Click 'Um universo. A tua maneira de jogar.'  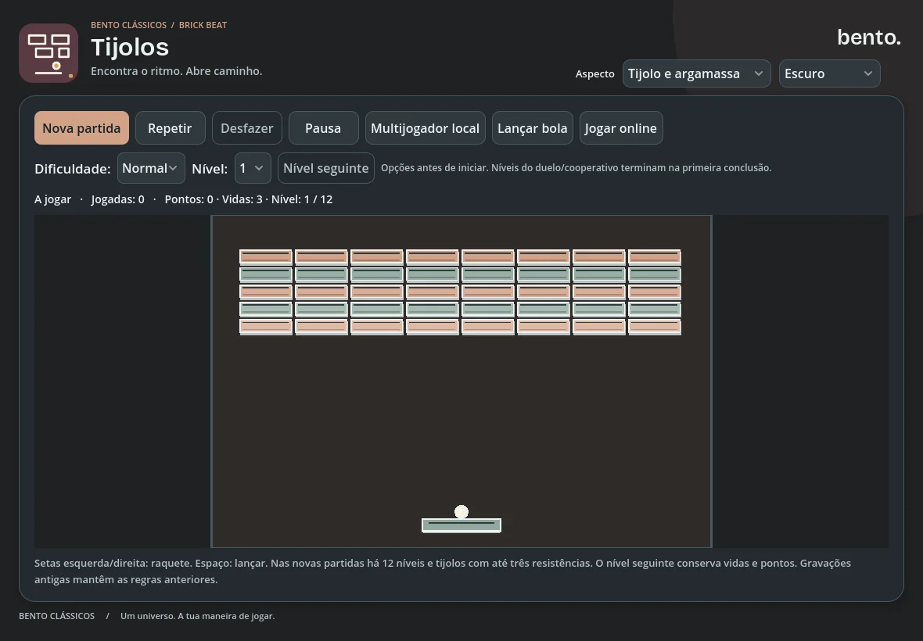point(197,616)
